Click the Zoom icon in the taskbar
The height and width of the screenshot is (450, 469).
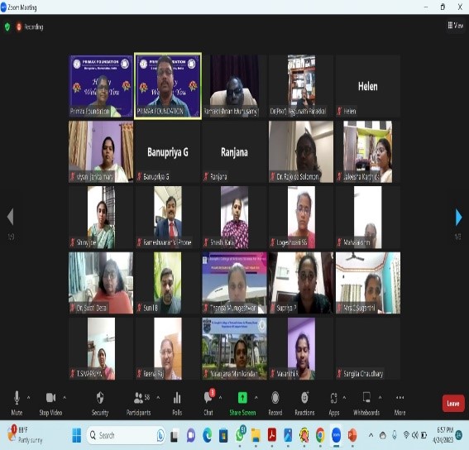tap(336, 435)
